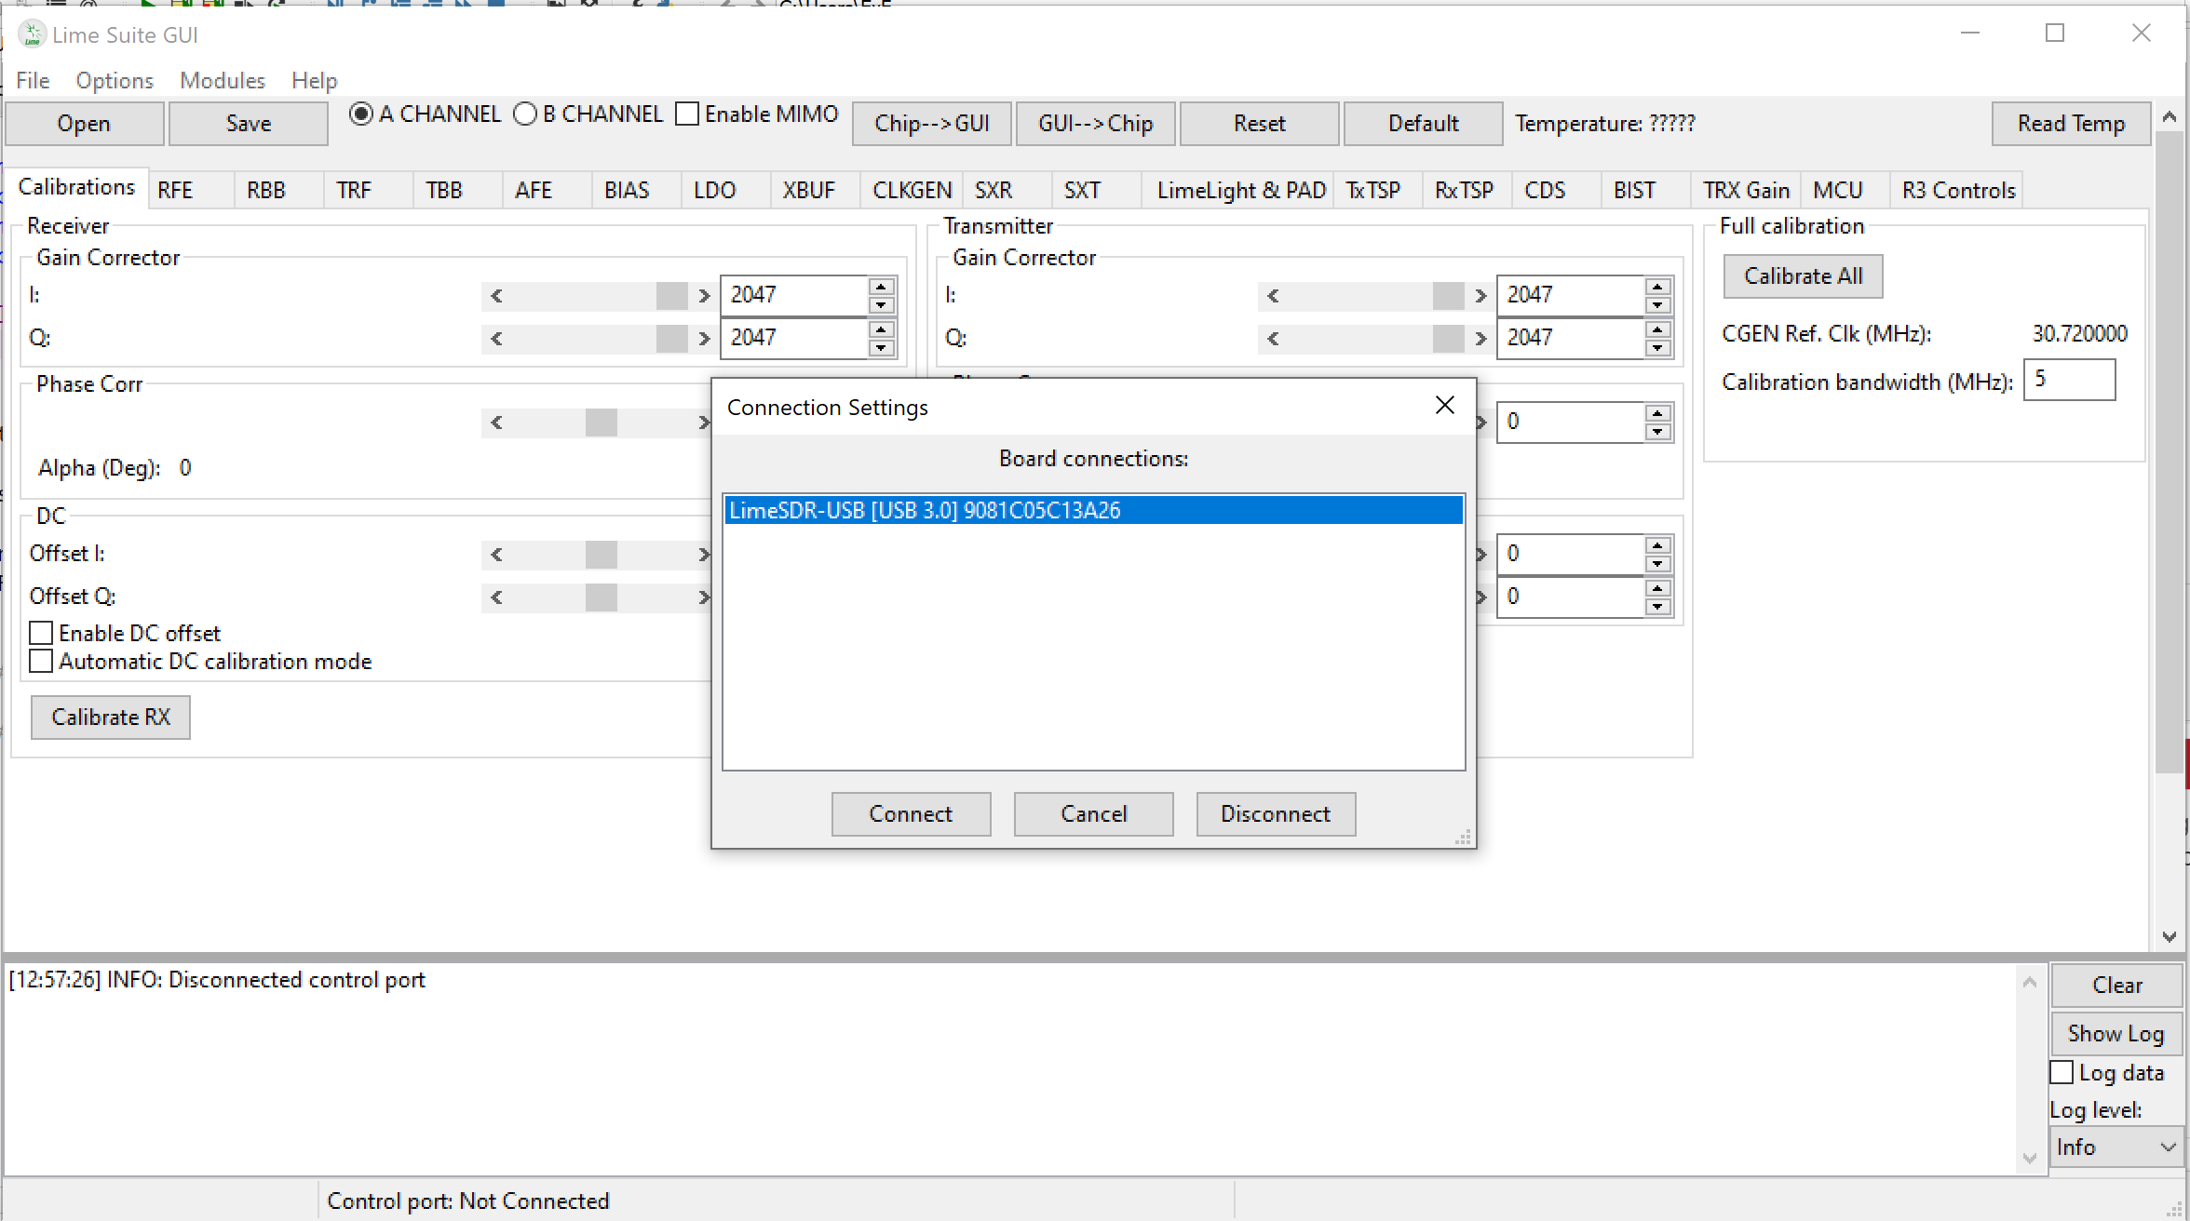The height and width of the screenshot is (1221, 2190).
Task: Decrement Receiver Gain Corrector Q spinner
Action: (881, 348)
